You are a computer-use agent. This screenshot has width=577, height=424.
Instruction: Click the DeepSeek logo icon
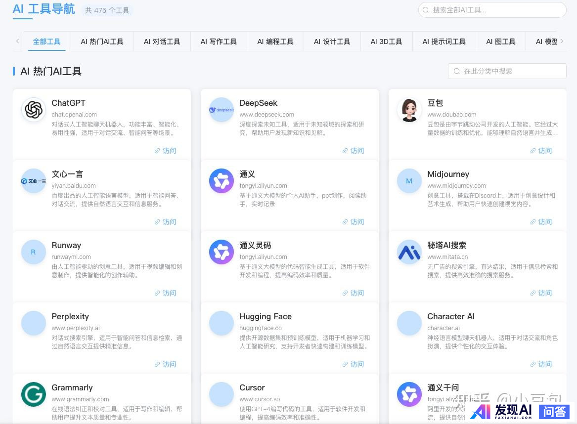[222, 110]
